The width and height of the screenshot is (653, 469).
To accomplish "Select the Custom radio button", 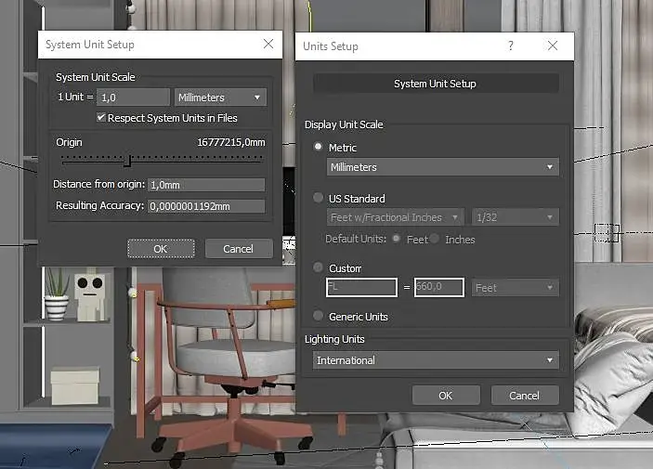I will coord(319,267).
